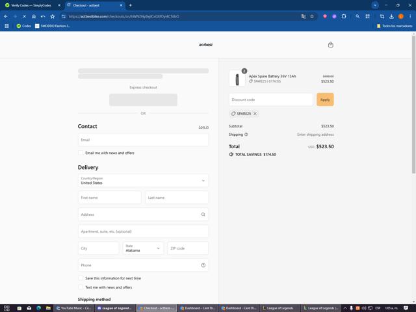This screenshot has height=312, width=416.
Task: Check Save this information for next time
Action: tap(81, 278)
